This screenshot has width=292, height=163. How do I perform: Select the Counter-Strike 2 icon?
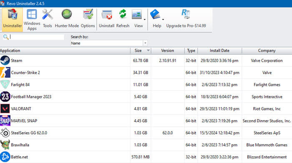point(5,73)
